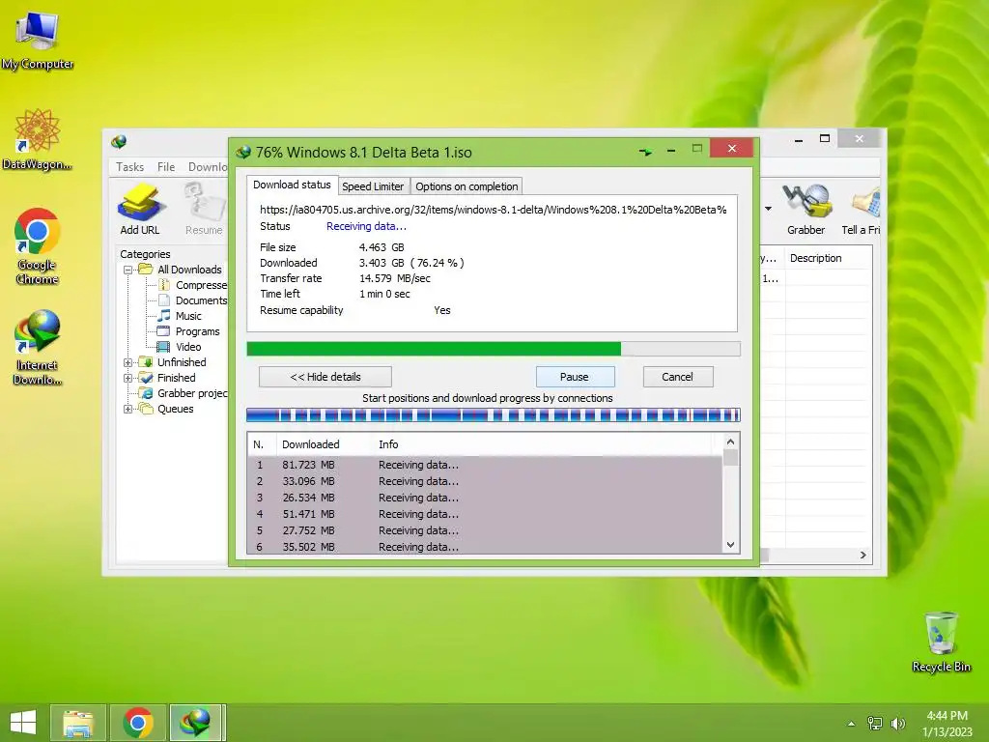Image resolution: width=989 pixels, height=742 pixels.
Task: Click the download dialog title icon
Action: tap(243, 152)
